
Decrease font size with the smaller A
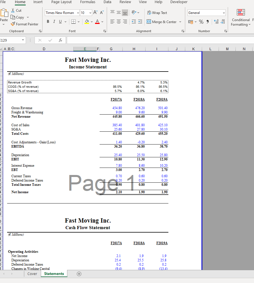click(x=102, y=13)
